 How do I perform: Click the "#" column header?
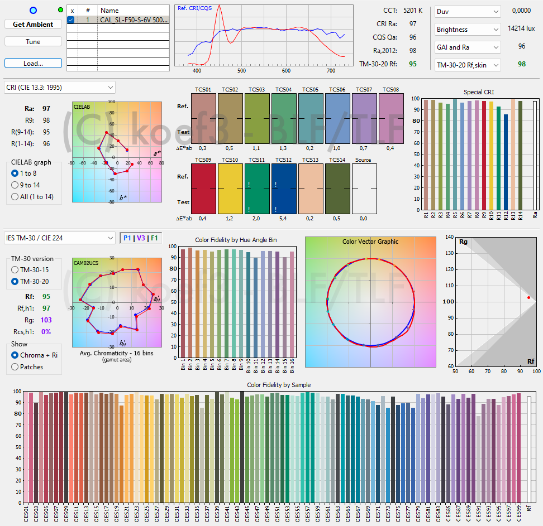point(88,11)
